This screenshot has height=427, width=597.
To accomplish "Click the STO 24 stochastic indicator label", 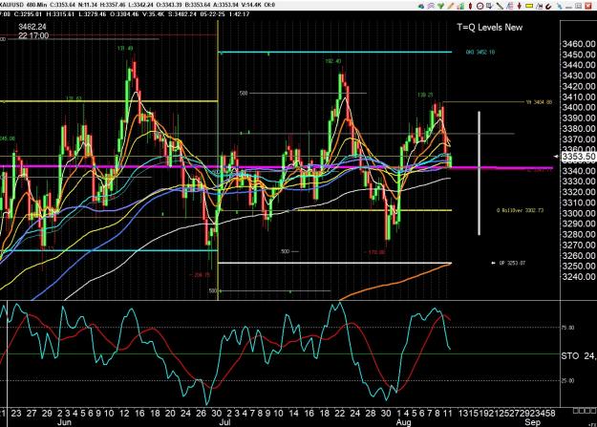I will (x=579, y=355).
